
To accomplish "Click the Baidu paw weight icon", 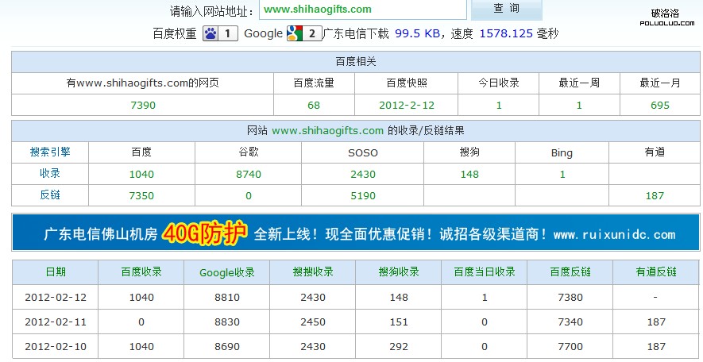I will [211, 33].
